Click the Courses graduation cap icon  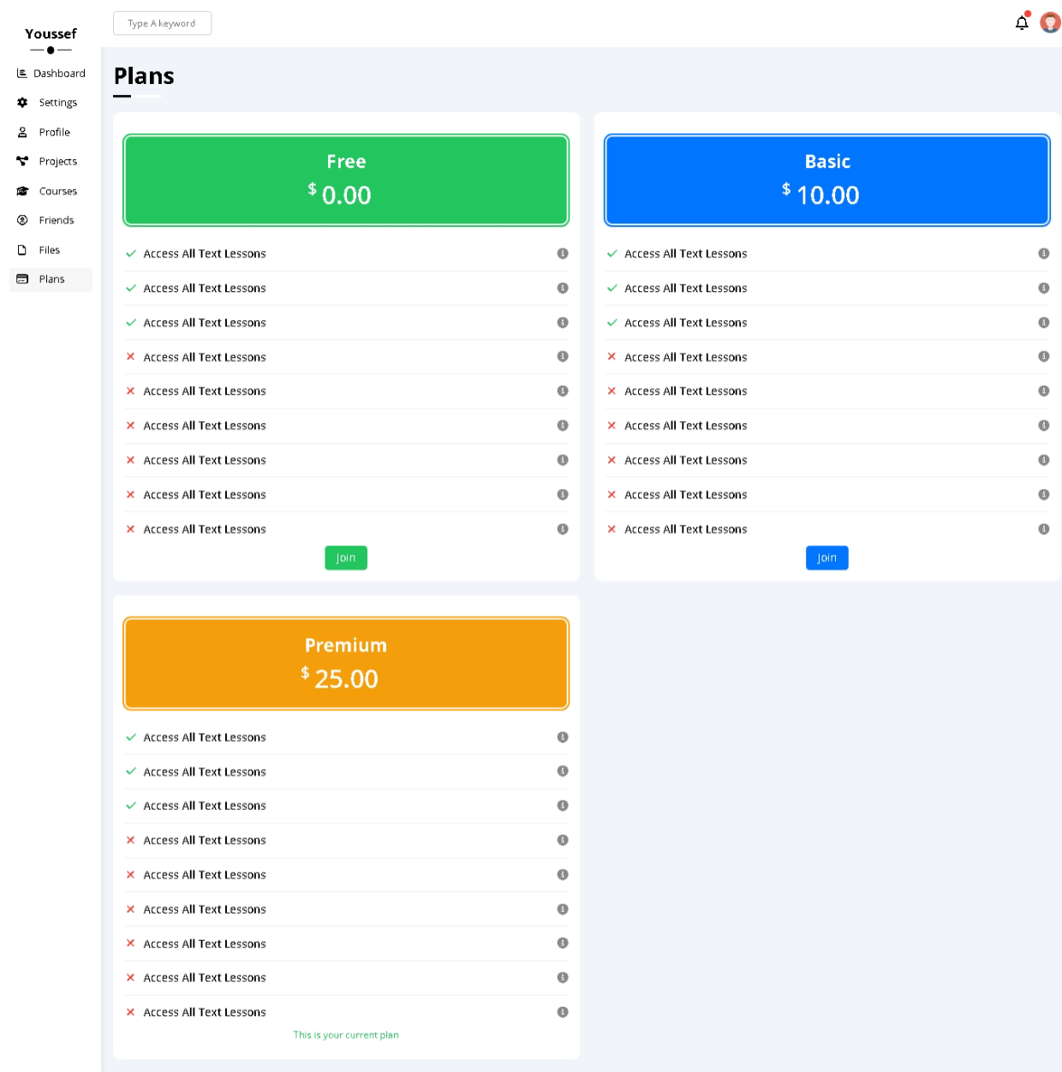pyautogui.click(x=22, y=191)
